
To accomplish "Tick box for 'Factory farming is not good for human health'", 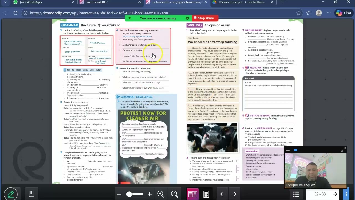I will point(237,172).
